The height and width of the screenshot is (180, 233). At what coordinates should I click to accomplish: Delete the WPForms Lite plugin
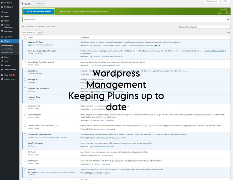37,164
